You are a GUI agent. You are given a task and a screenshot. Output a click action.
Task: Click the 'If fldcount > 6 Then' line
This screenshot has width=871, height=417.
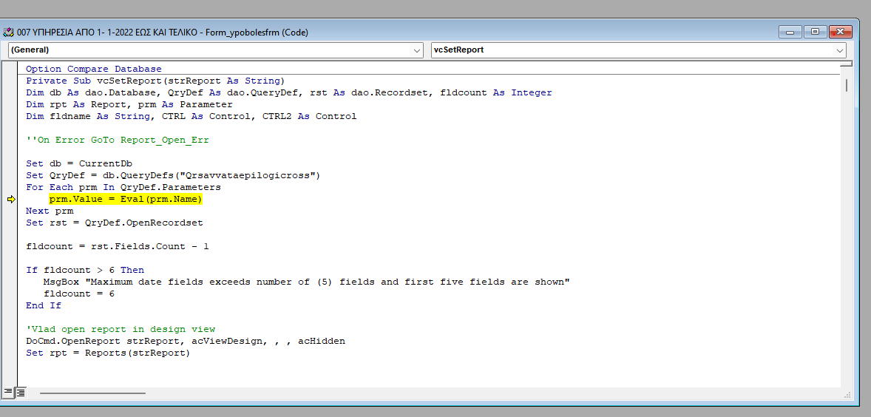pos(85,270)
